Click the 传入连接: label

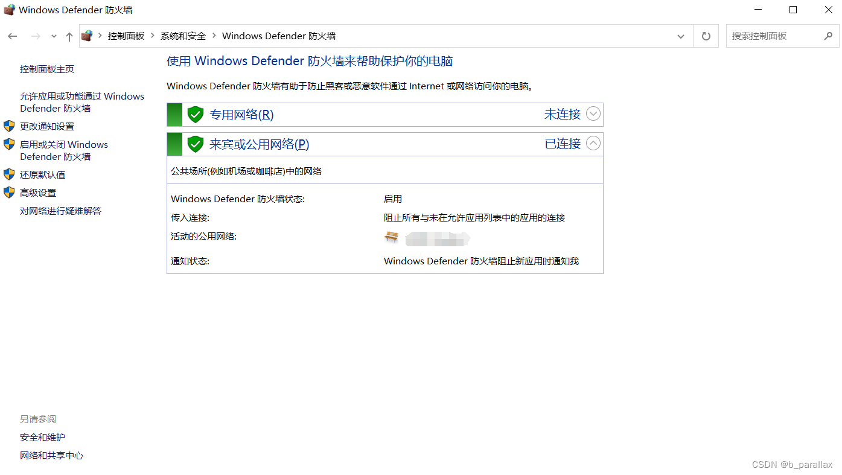pos(190,218)
